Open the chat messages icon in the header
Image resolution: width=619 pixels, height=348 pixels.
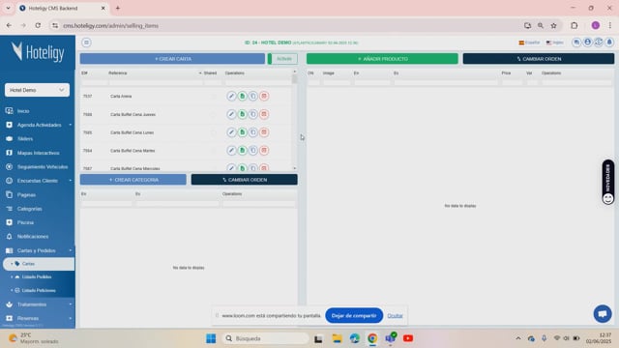click(576, 43)
